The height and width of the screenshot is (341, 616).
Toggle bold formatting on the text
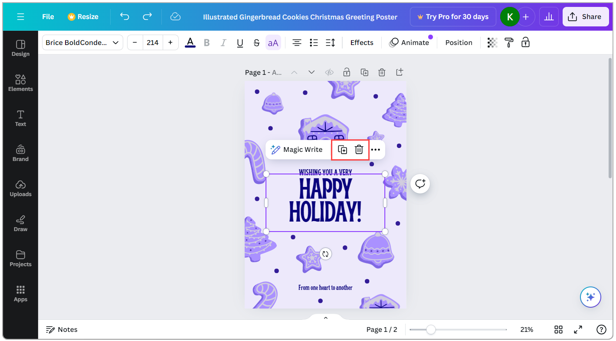(x=206, y=42)
